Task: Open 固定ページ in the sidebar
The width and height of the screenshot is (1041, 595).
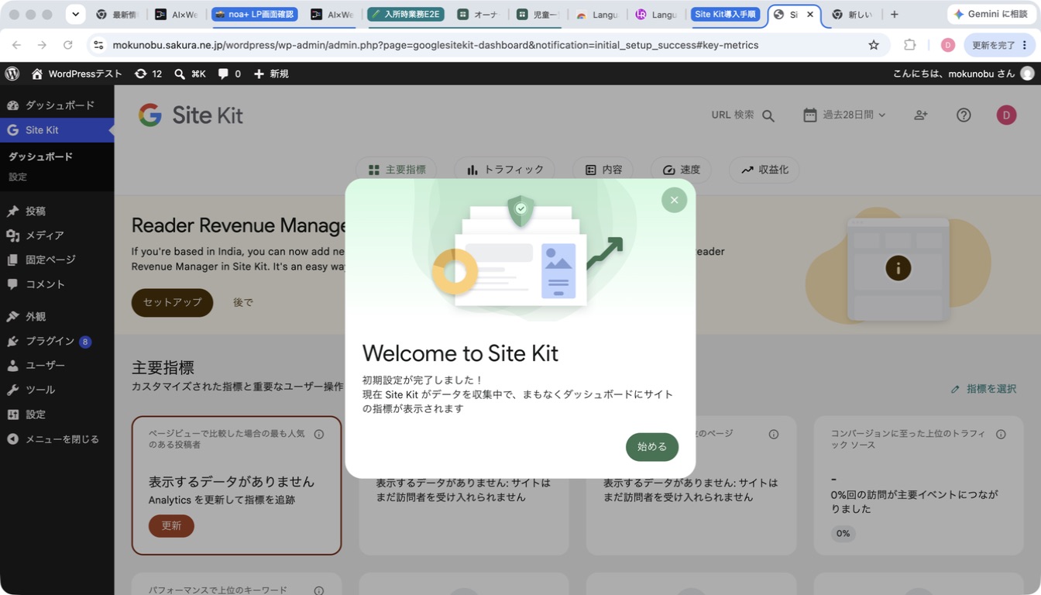Action: [x=57, y=260]
